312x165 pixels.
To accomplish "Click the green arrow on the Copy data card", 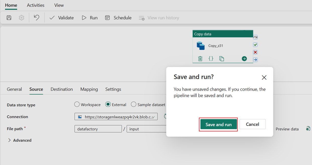I will [x=244, y=58].
